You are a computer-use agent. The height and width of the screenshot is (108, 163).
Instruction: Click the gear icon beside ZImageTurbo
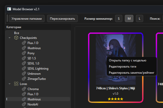24,79
